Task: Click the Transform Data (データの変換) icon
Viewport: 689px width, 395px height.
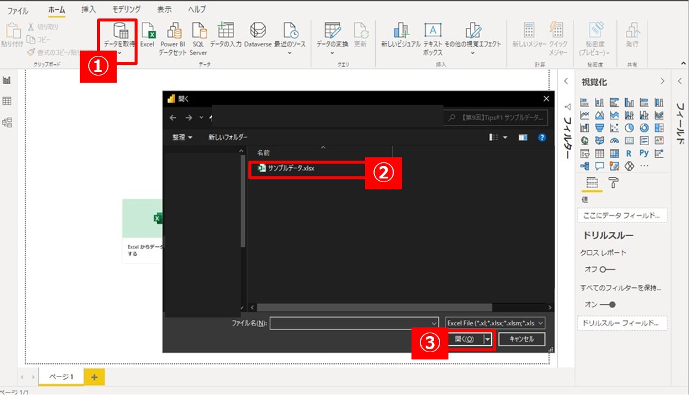Action: pyautogui.click(x=332, y=32)
